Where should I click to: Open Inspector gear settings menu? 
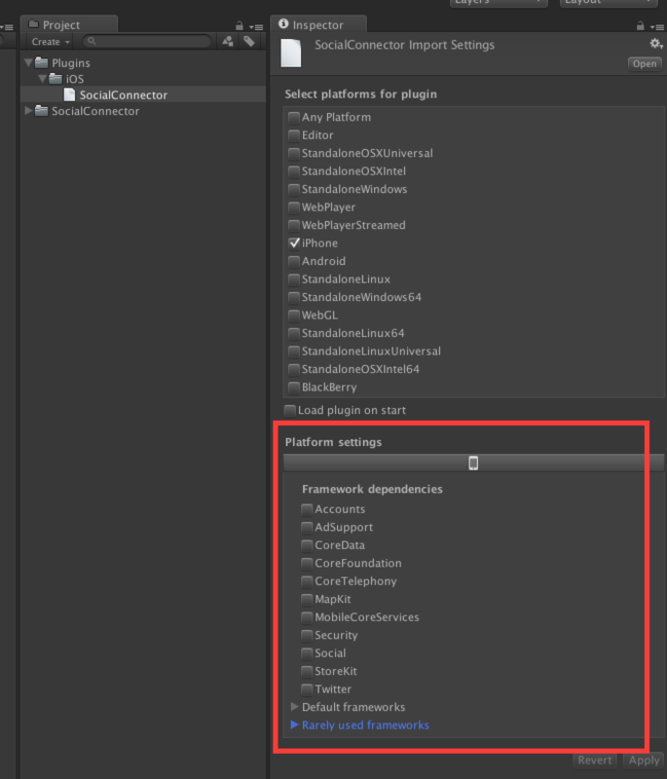[x=656, y=44]
